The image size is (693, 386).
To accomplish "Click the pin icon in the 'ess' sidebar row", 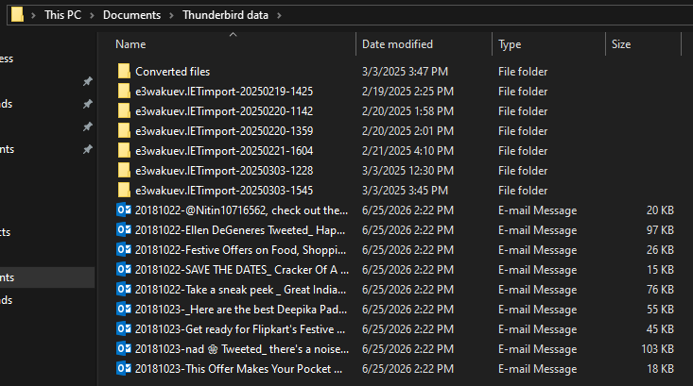I will (x=88, y=81).
